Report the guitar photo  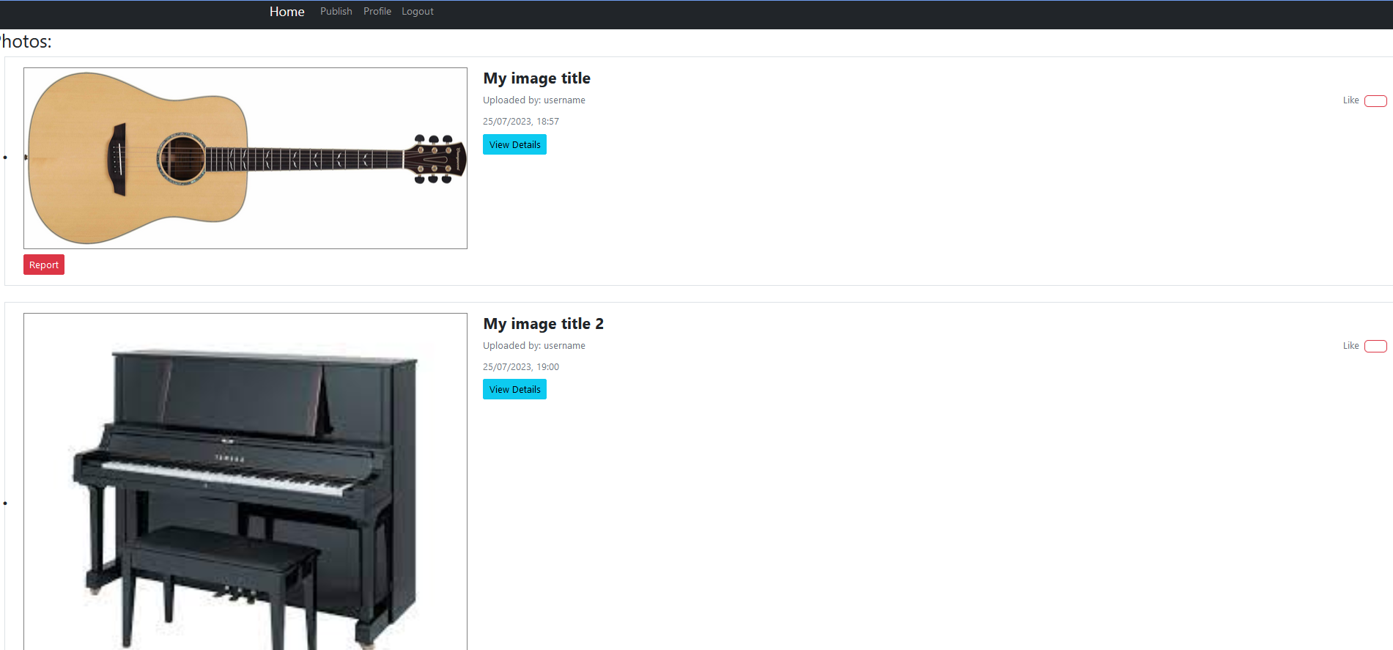[44, 265]
